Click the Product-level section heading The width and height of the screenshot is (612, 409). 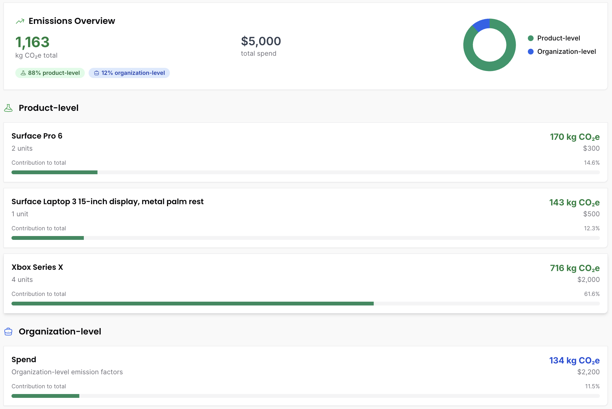pos(48,108)
